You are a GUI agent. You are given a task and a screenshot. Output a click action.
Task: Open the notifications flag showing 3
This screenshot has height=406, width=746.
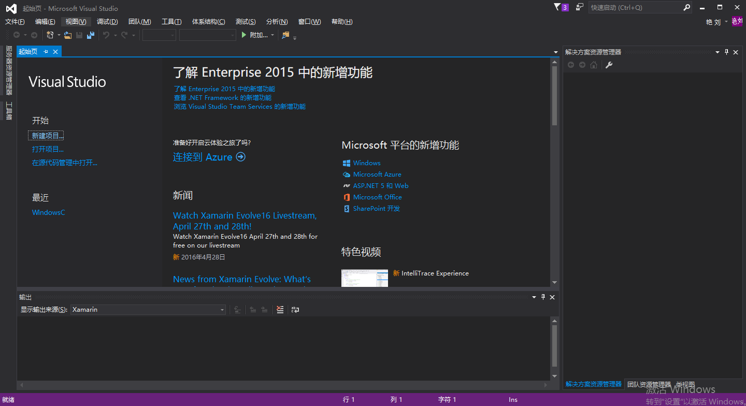coord(561,7)
